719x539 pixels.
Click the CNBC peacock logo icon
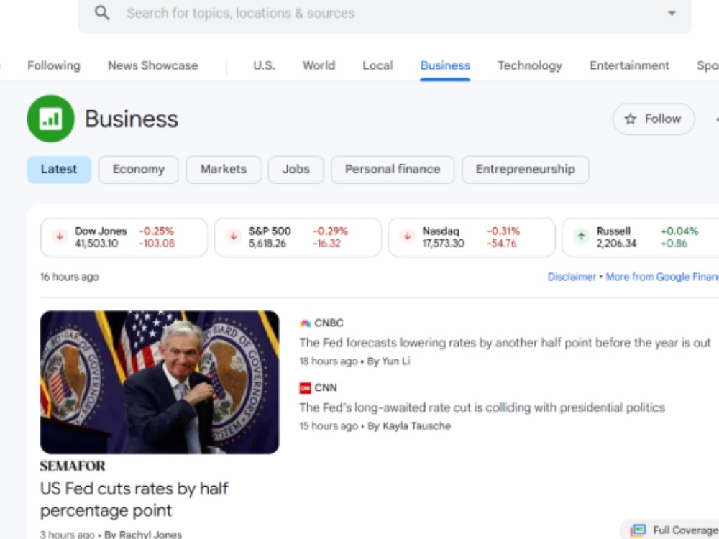[x=305, y=323]
